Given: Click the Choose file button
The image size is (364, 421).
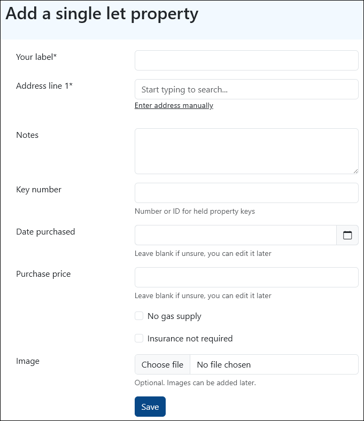Looking at the screenshot, I should (162, 364).
